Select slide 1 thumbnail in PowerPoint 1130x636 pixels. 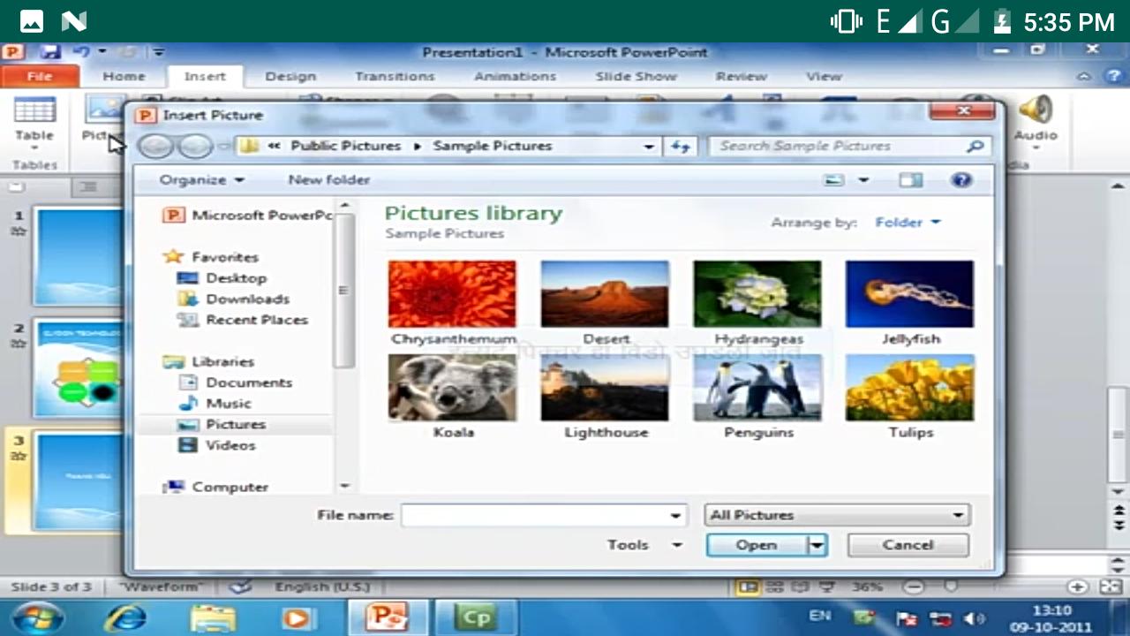[78, 255]
